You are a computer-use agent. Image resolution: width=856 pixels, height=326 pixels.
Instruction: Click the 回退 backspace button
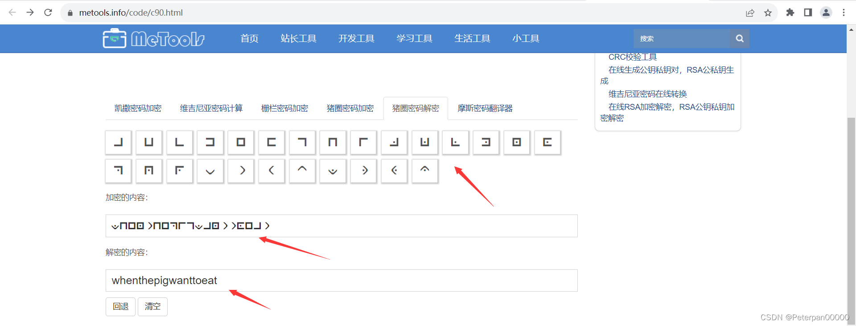point(120,306)
